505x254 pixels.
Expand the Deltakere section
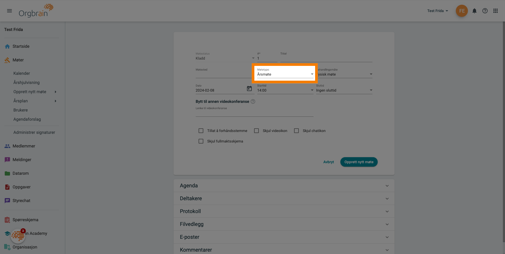[x=284, y=199]
